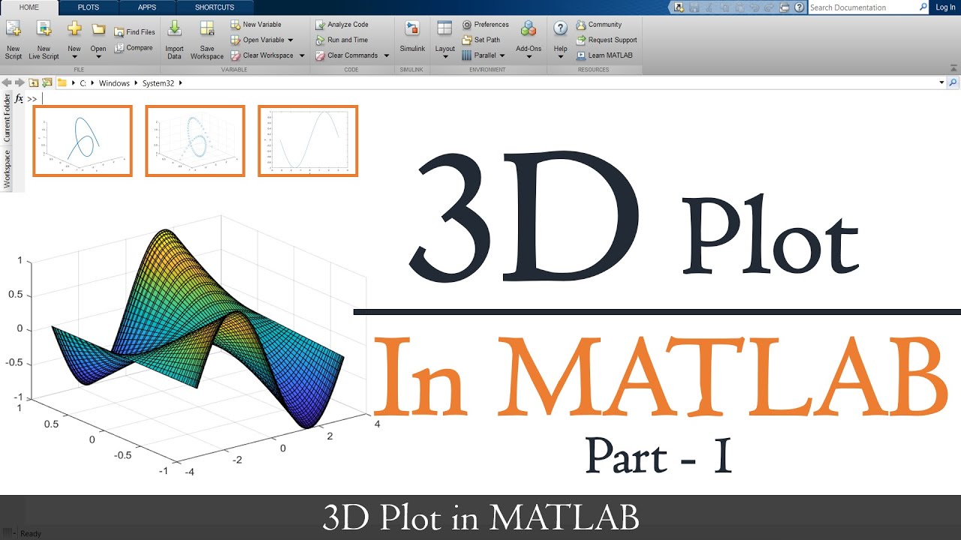Click the folder search magnifier at the address bar end

953,83
